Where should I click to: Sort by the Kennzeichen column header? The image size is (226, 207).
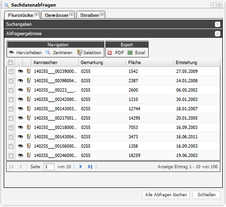pyautogui.click(x=55, y=63)
